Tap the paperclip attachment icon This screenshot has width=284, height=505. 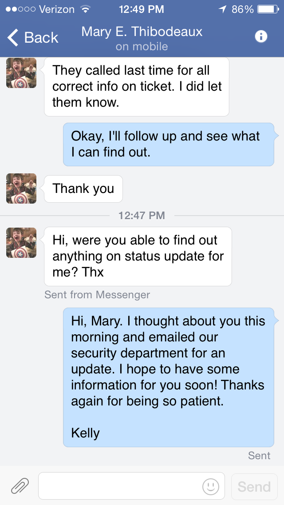(x=20, y=486)
